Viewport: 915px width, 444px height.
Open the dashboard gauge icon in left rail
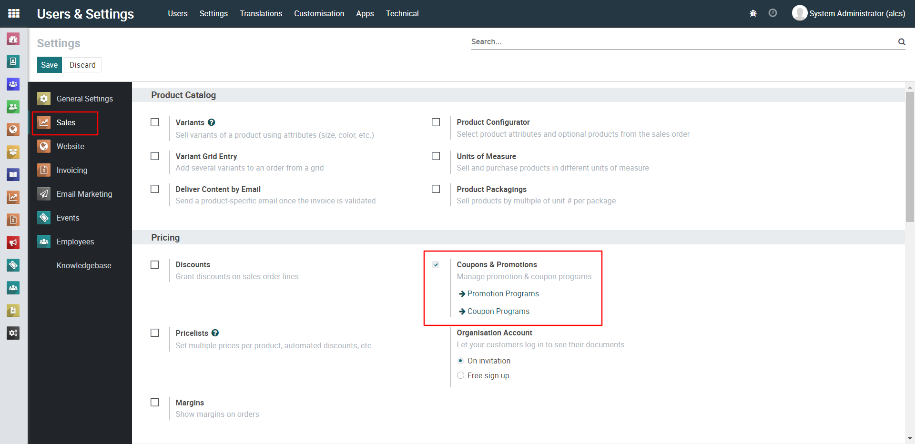tap(13, 39)
